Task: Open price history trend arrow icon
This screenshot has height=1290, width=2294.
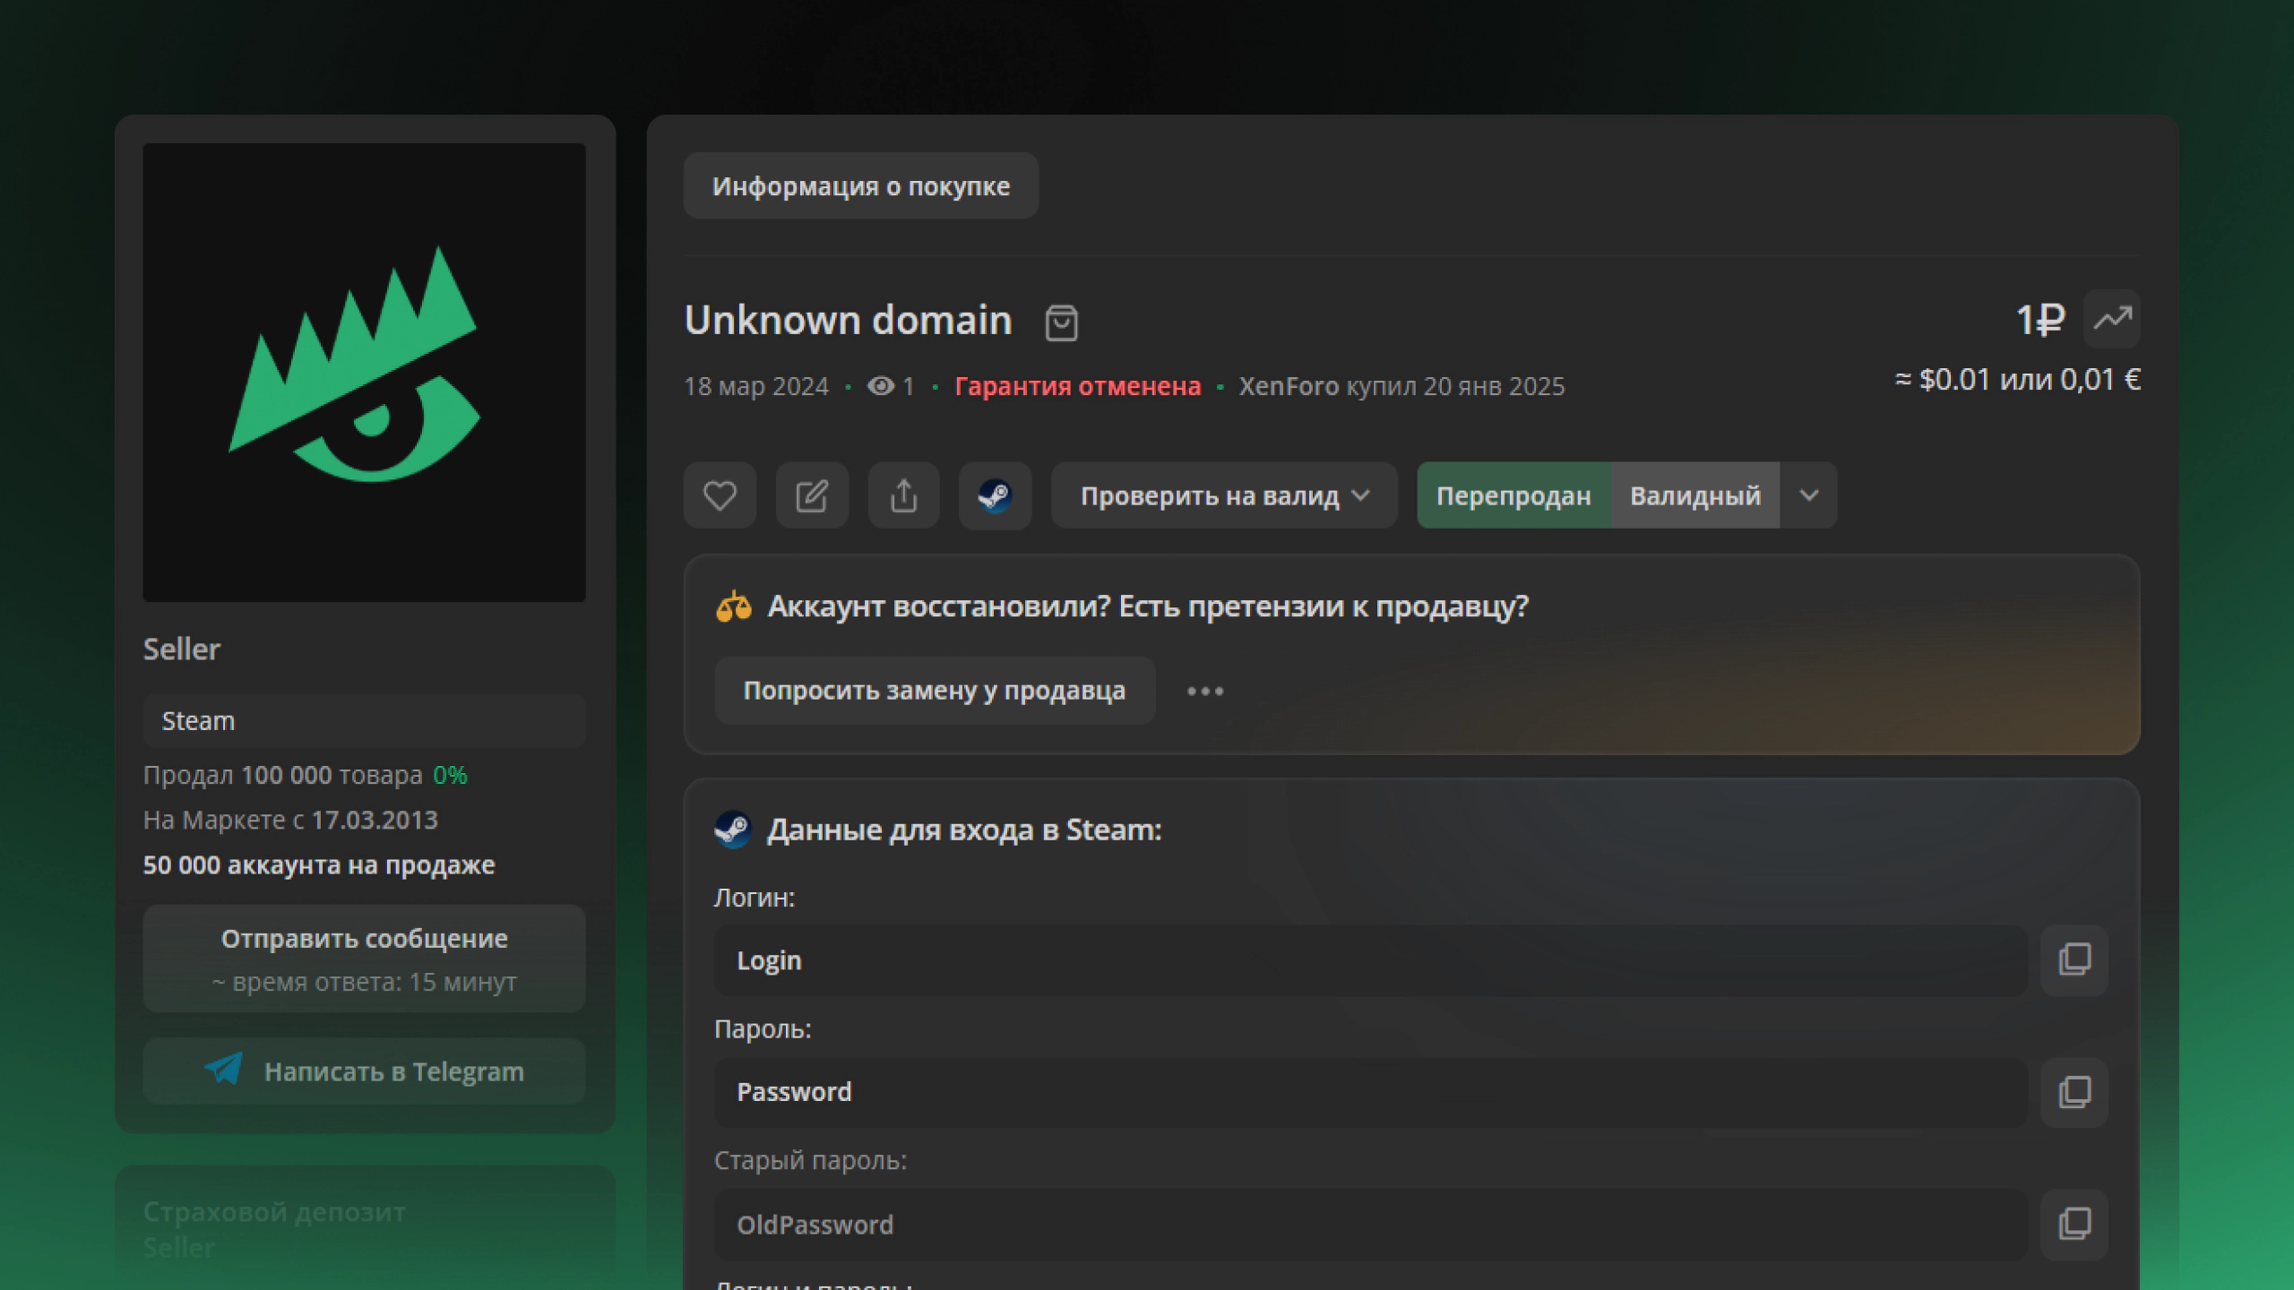Action: coord(2112,319)
